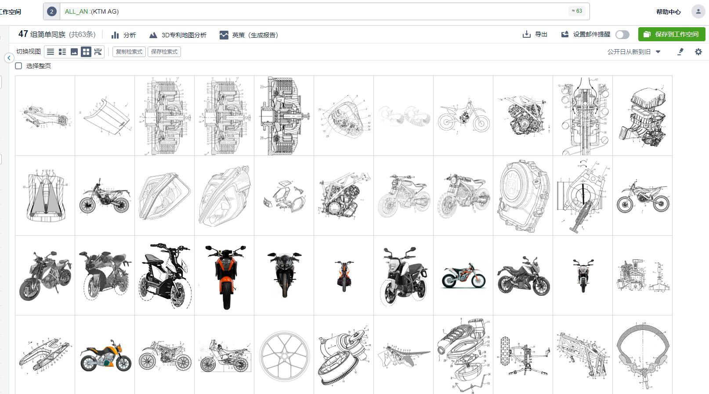Click the 复制检索式 button
The width and height of the screenshot is (709, 394).
129,52
